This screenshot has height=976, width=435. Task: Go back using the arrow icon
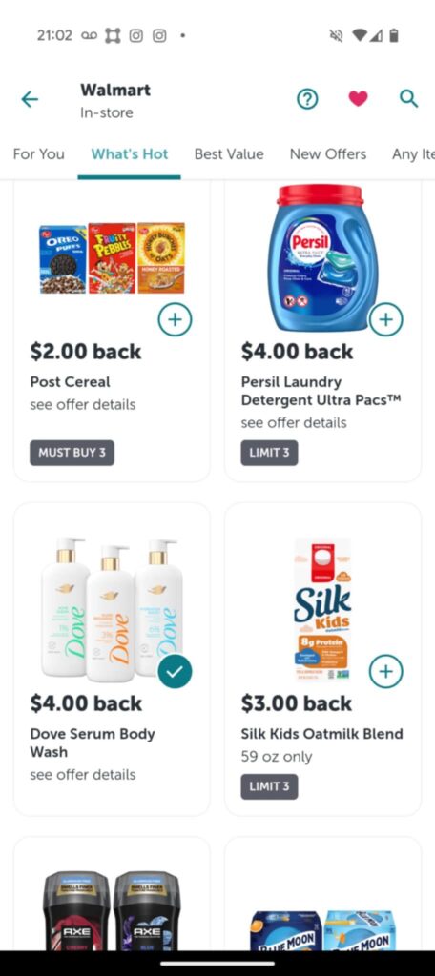click(30, 99)
